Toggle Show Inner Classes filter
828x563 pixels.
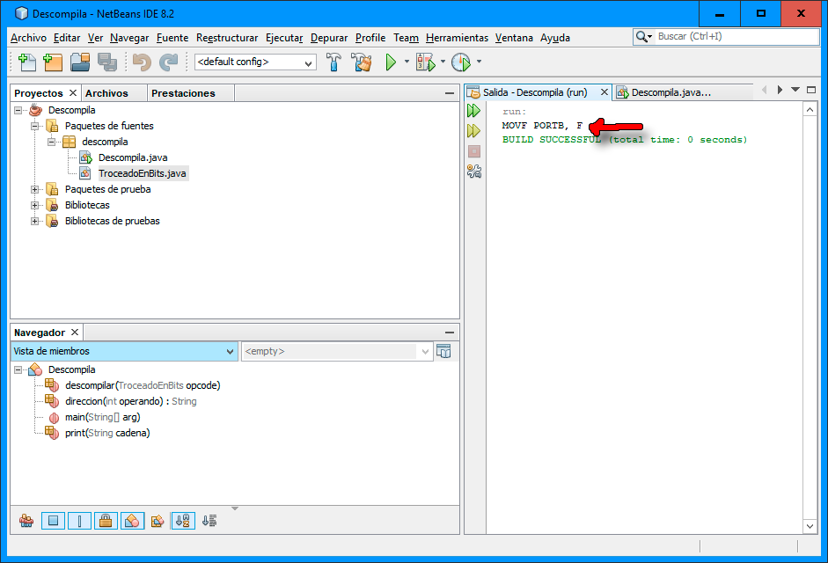click(132, 522)
